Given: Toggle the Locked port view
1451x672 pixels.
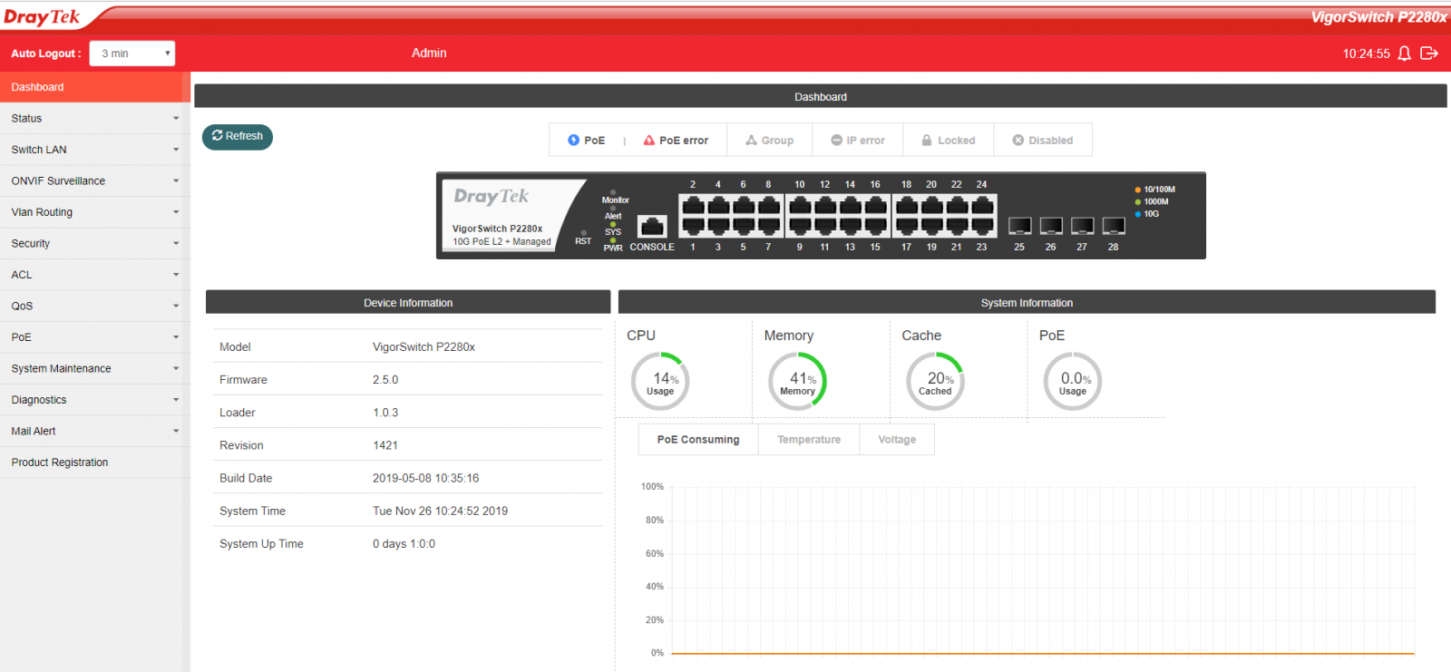Looking at the screenshot, I should (x=949, y=141).
